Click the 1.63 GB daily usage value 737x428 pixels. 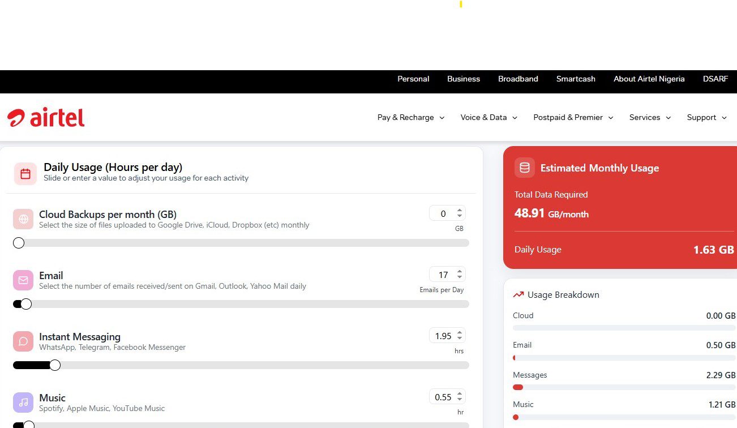pyautogui.click(x=714, y=250)
